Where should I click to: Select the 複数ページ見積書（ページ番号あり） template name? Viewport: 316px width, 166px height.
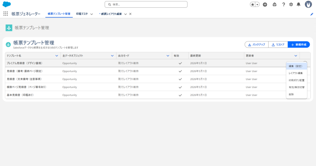pos(27,87)
